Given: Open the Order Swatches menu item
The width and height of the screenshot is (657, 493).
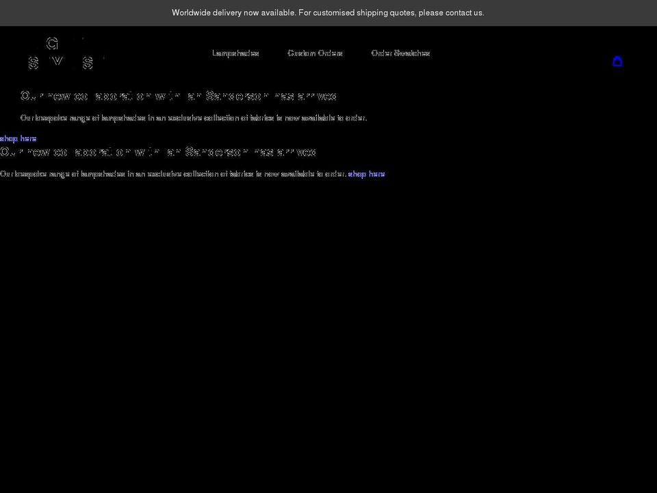Looking at the screenshot, I should pos(400,53).
